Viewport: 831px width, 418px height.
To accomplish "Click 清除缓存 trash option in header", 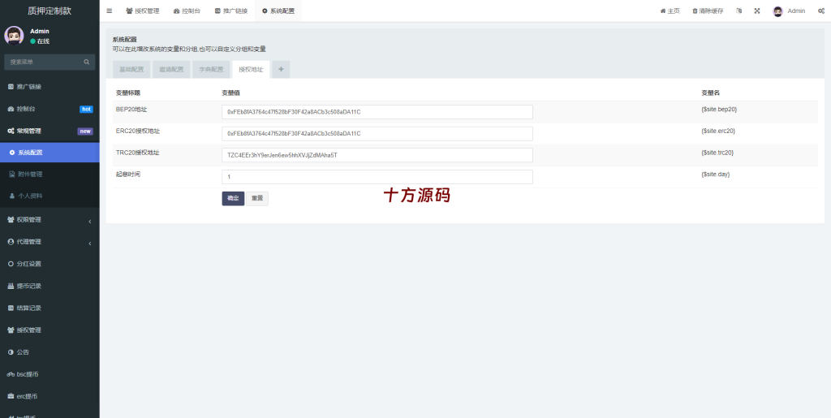I will point(708,11).
